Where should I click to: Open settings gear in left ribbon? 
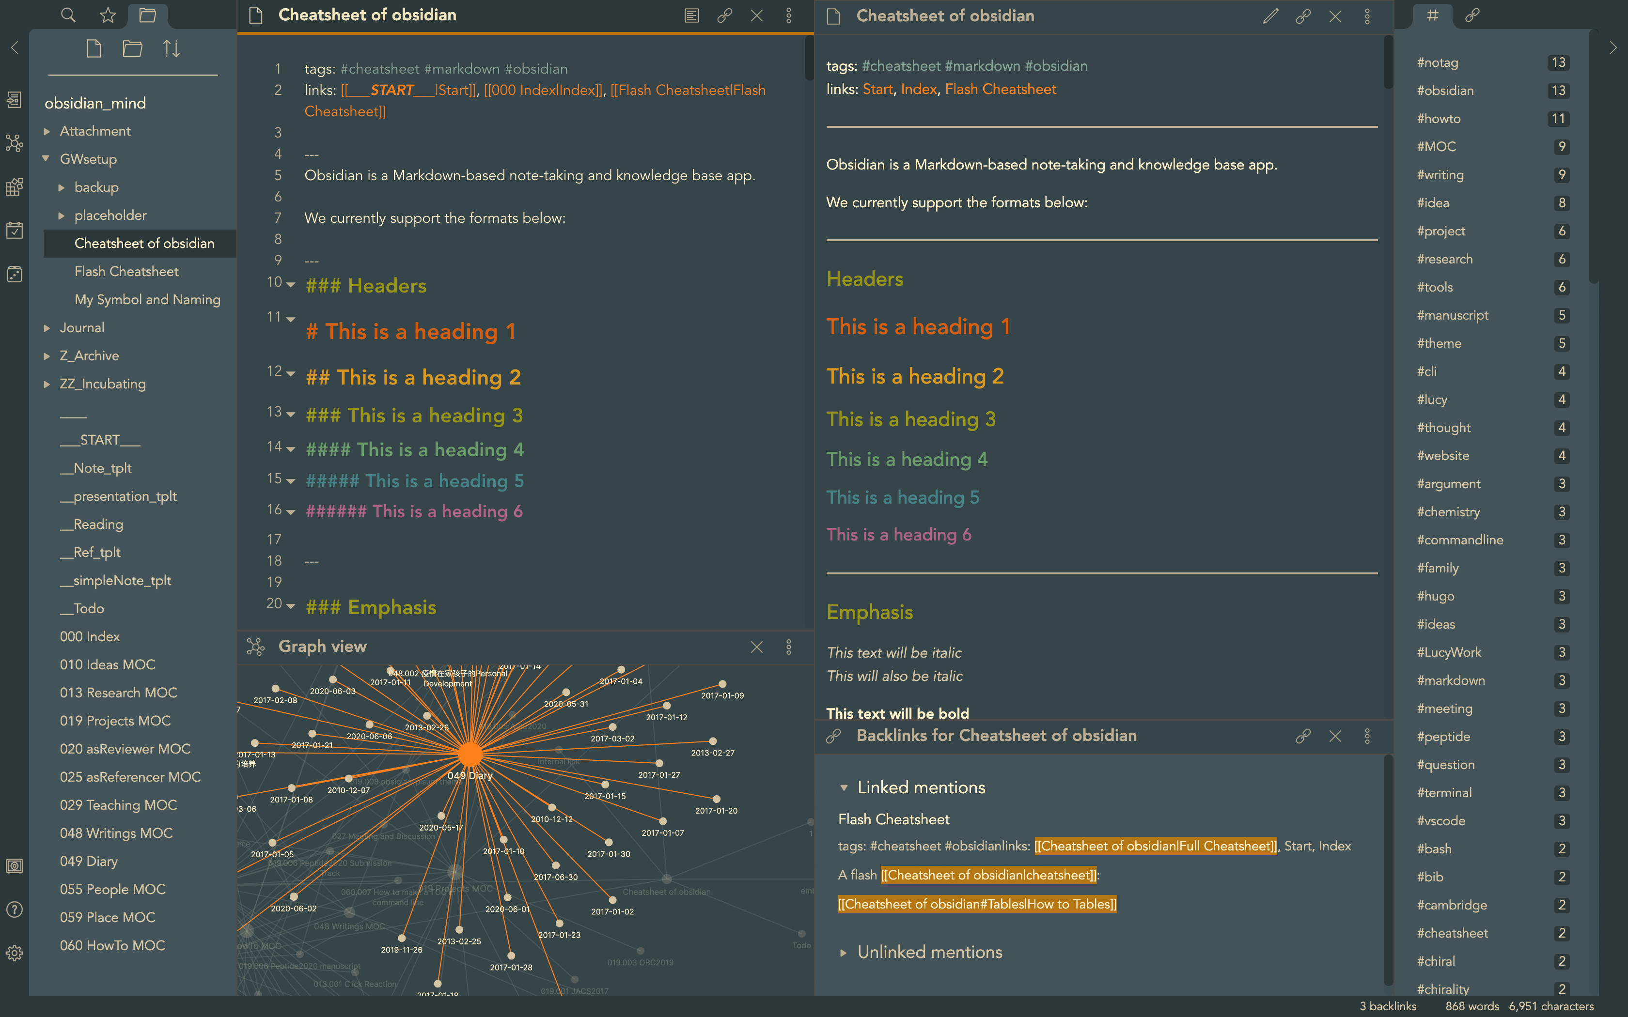(14, 953)
